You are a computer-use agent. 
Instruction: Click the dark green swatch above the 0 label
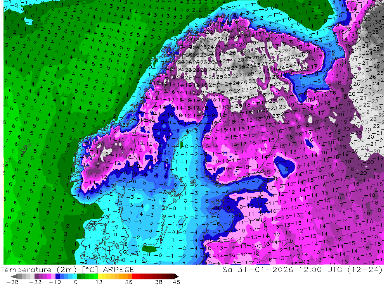coord(79,276)
